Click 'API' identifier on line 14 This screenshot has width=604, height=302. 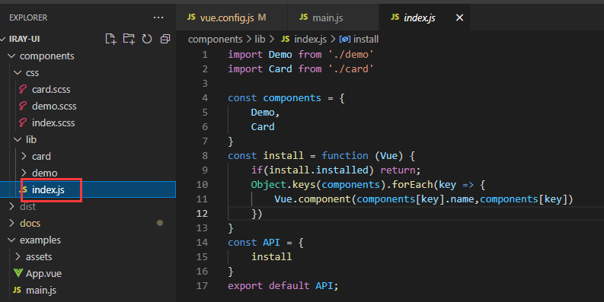pyautogui.click(x=271, y=243)
